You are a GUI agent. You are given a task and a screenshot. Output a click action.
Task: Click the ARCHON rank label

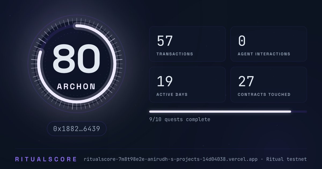pos(76,86)
